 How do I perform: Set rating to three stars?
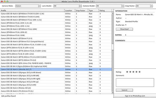point(133,72)
